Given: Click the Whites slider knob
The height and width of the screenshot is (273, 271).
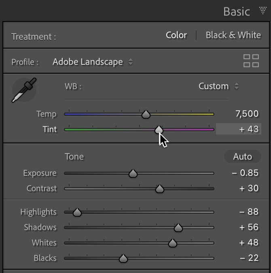Looking at the screenshot, I should (173, 243).
